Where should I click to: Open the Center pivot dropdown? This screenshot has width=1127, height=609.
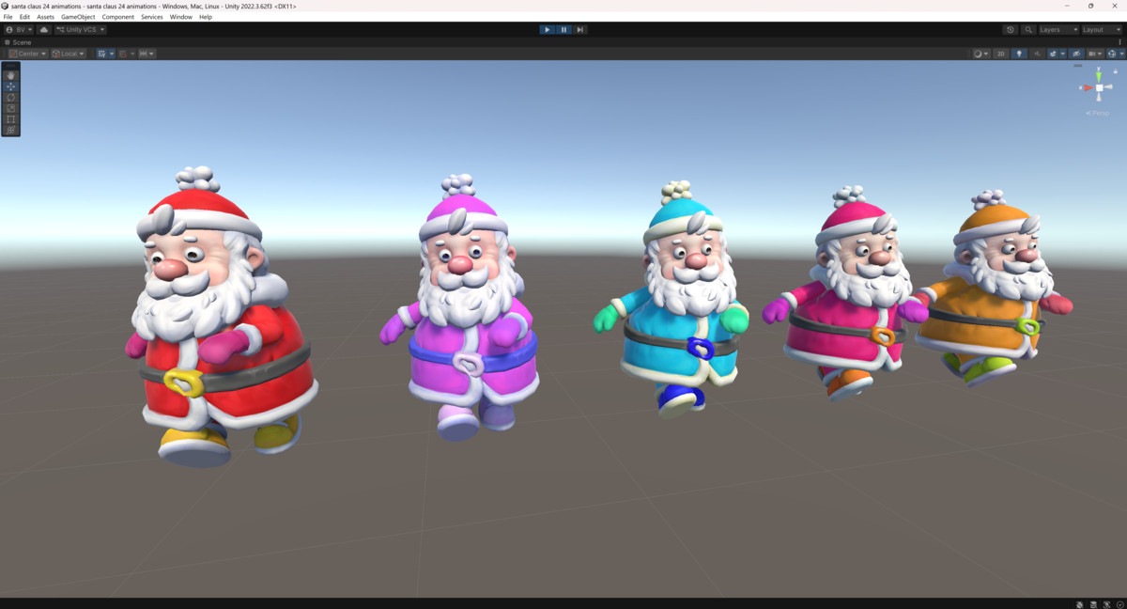pyautogui.click(x=28, y=54)
